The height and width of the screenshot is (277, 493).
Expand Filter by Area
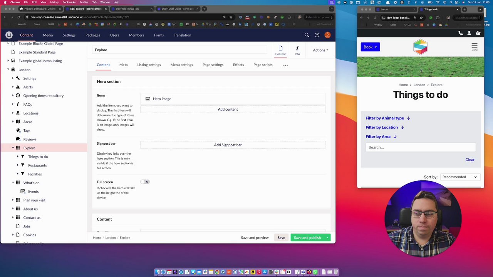point(381,137)
